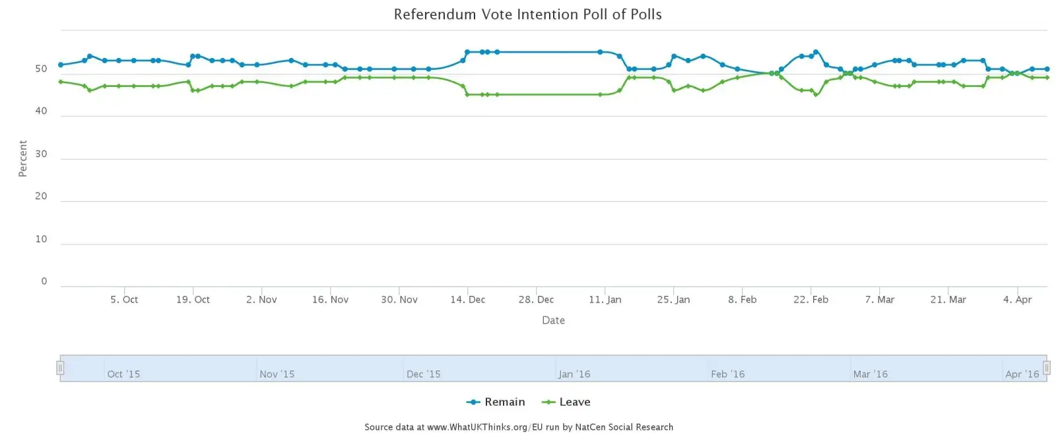Toggle the Leave series in legend

[x=574, y=402]
